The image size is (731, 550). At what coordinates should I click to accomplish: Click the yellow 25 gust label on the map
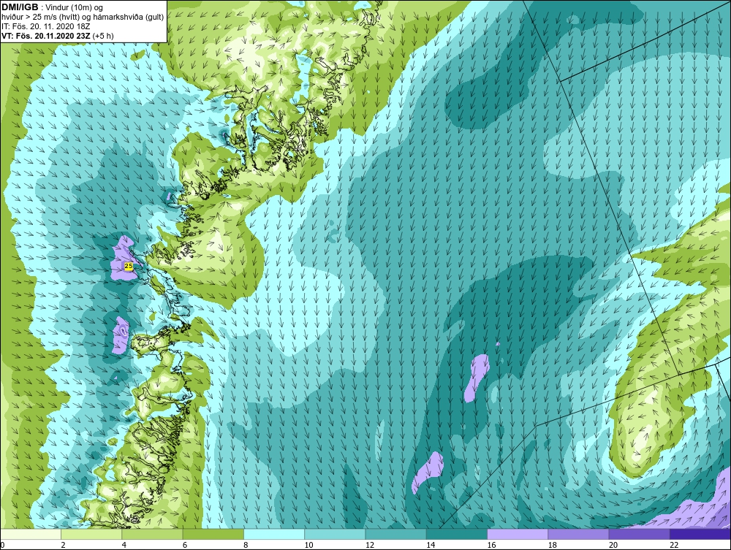click(129, 266)
